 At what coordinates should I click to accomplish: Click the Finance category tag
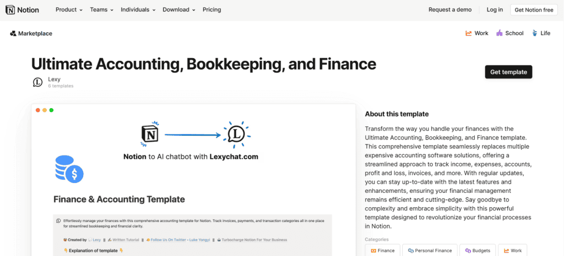click(x=382, y=251)
